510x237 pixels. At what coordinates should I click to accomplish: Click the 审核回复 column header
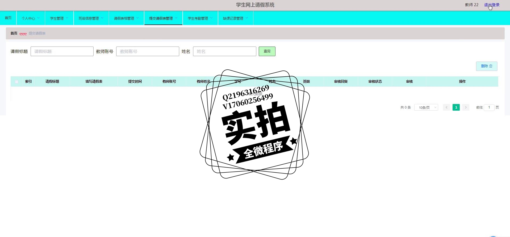[341, 81]
